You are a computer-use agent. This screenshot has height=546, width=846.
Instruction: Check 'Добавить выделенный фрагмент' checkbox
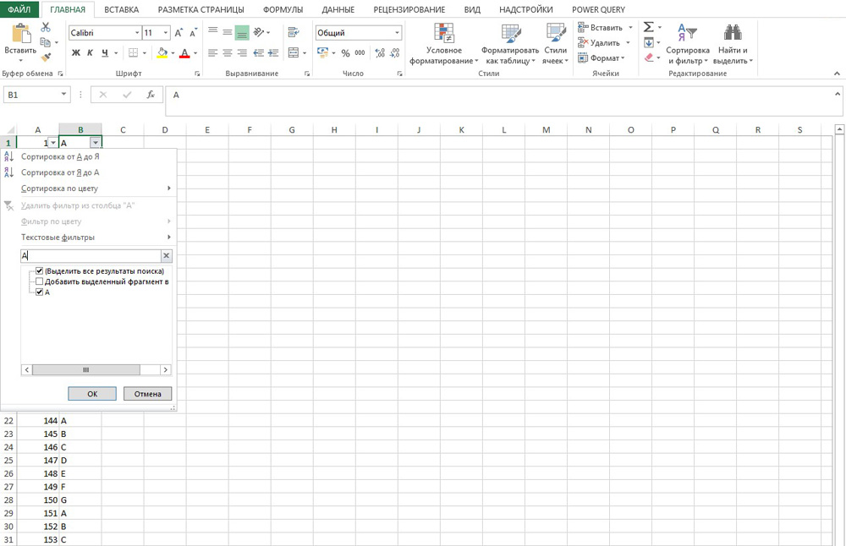point(40,281)
